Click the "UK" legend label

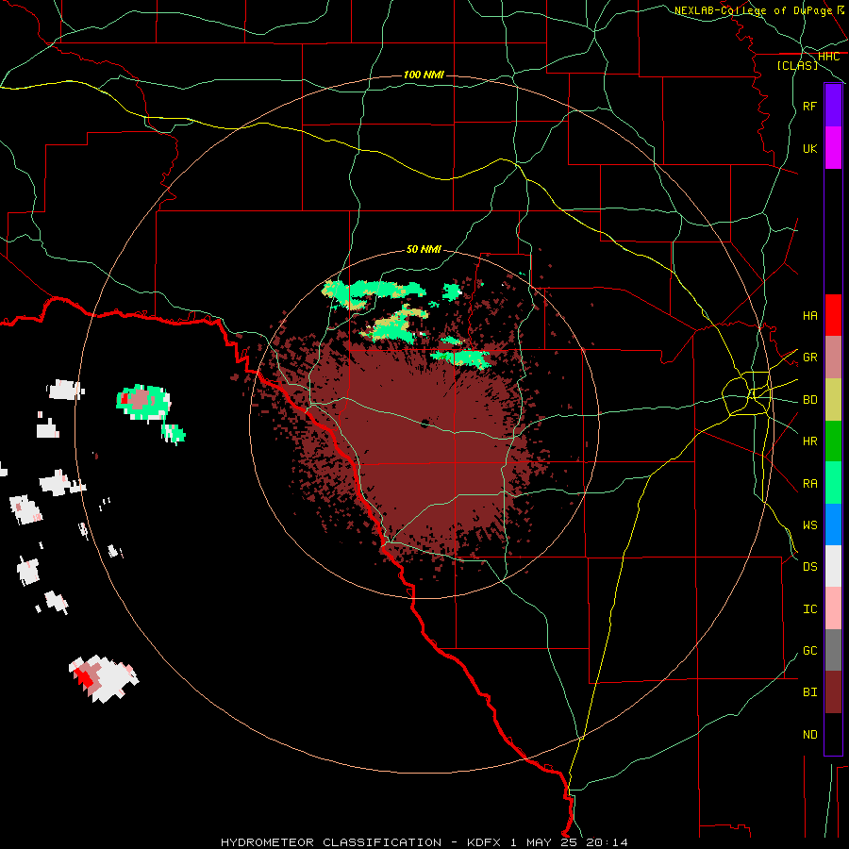(x=809, y=148)
